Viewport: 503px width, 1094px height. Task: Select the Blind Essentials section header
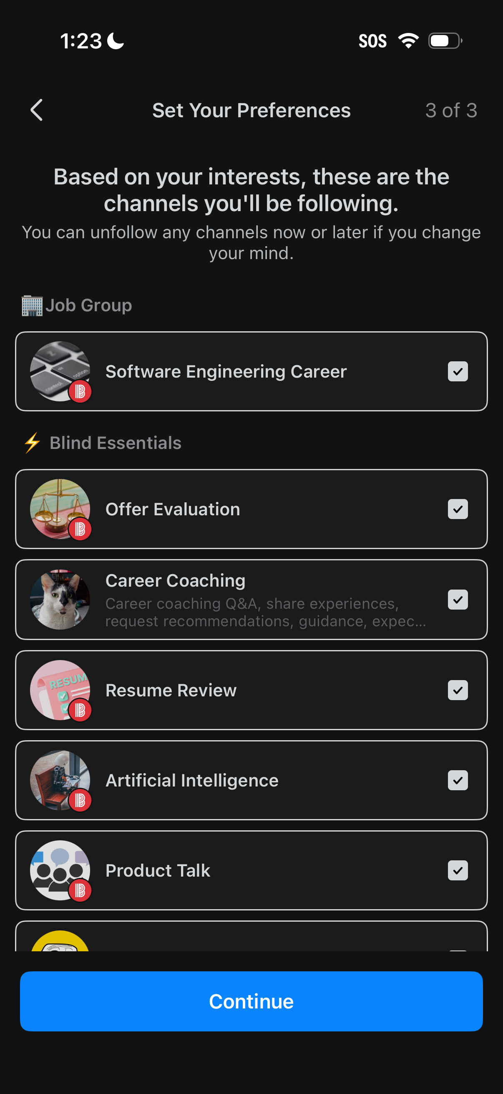[115, 443]
